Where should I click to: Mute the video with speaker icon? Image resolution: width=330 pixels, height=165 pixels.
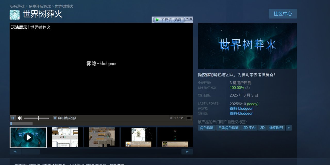tap(20, 118)
